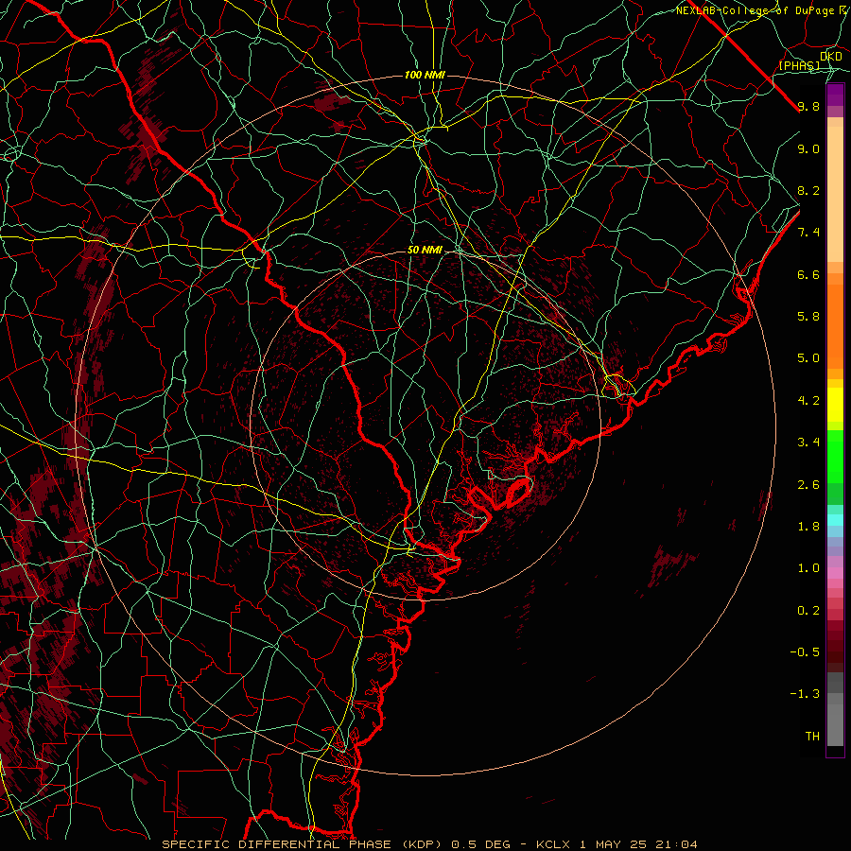Click the 4.2 value on the color scale
851x851 pixels.
coord(808,401)
